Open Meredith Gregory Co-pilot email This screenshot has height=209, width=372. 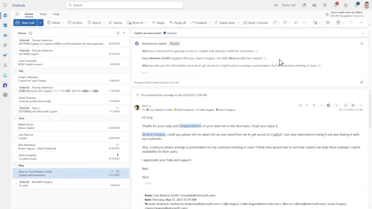71,184
